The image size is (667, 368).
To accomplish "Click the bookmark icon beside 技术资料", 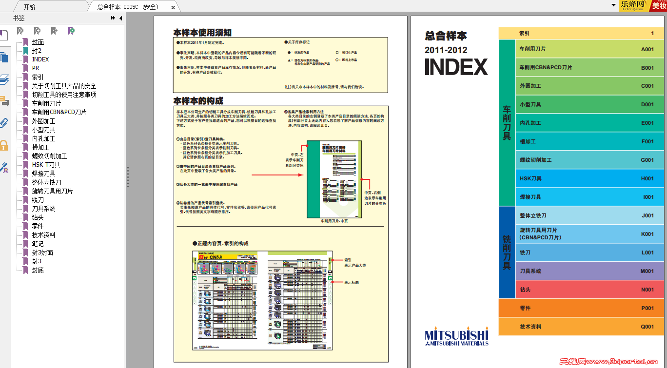I will 25,235.
